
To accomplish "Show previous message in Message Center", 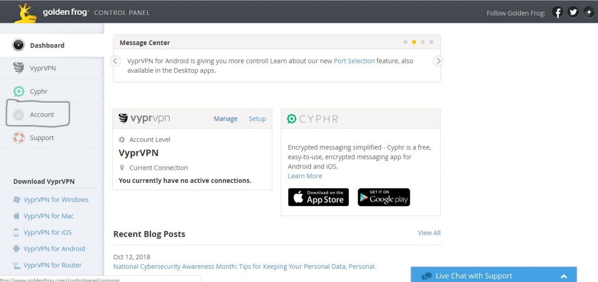I will pyautogui.click(x=115, y=61).
